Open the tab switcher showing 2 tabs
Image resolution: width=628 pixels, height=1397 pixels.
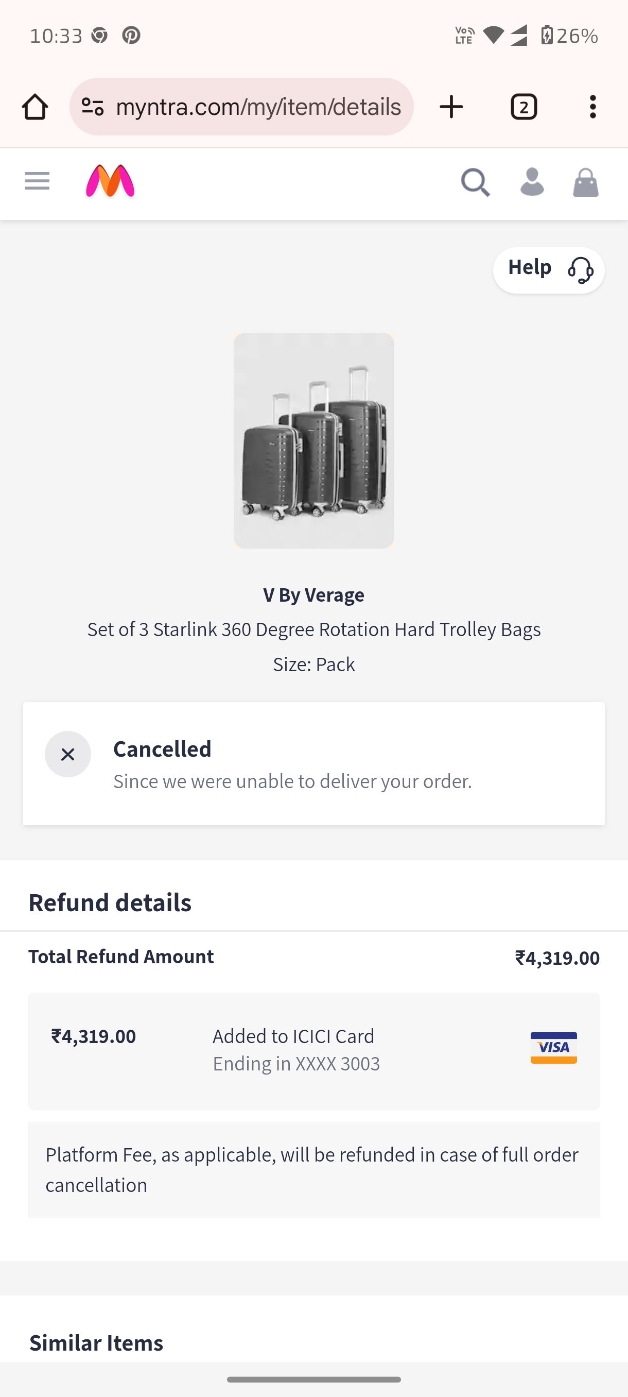524,107
